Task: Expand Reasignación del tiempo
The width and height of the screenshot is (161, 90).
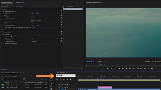Action: (x=2, y=43)
